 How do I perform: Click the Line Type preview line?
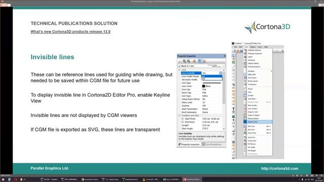pos(212,83)
